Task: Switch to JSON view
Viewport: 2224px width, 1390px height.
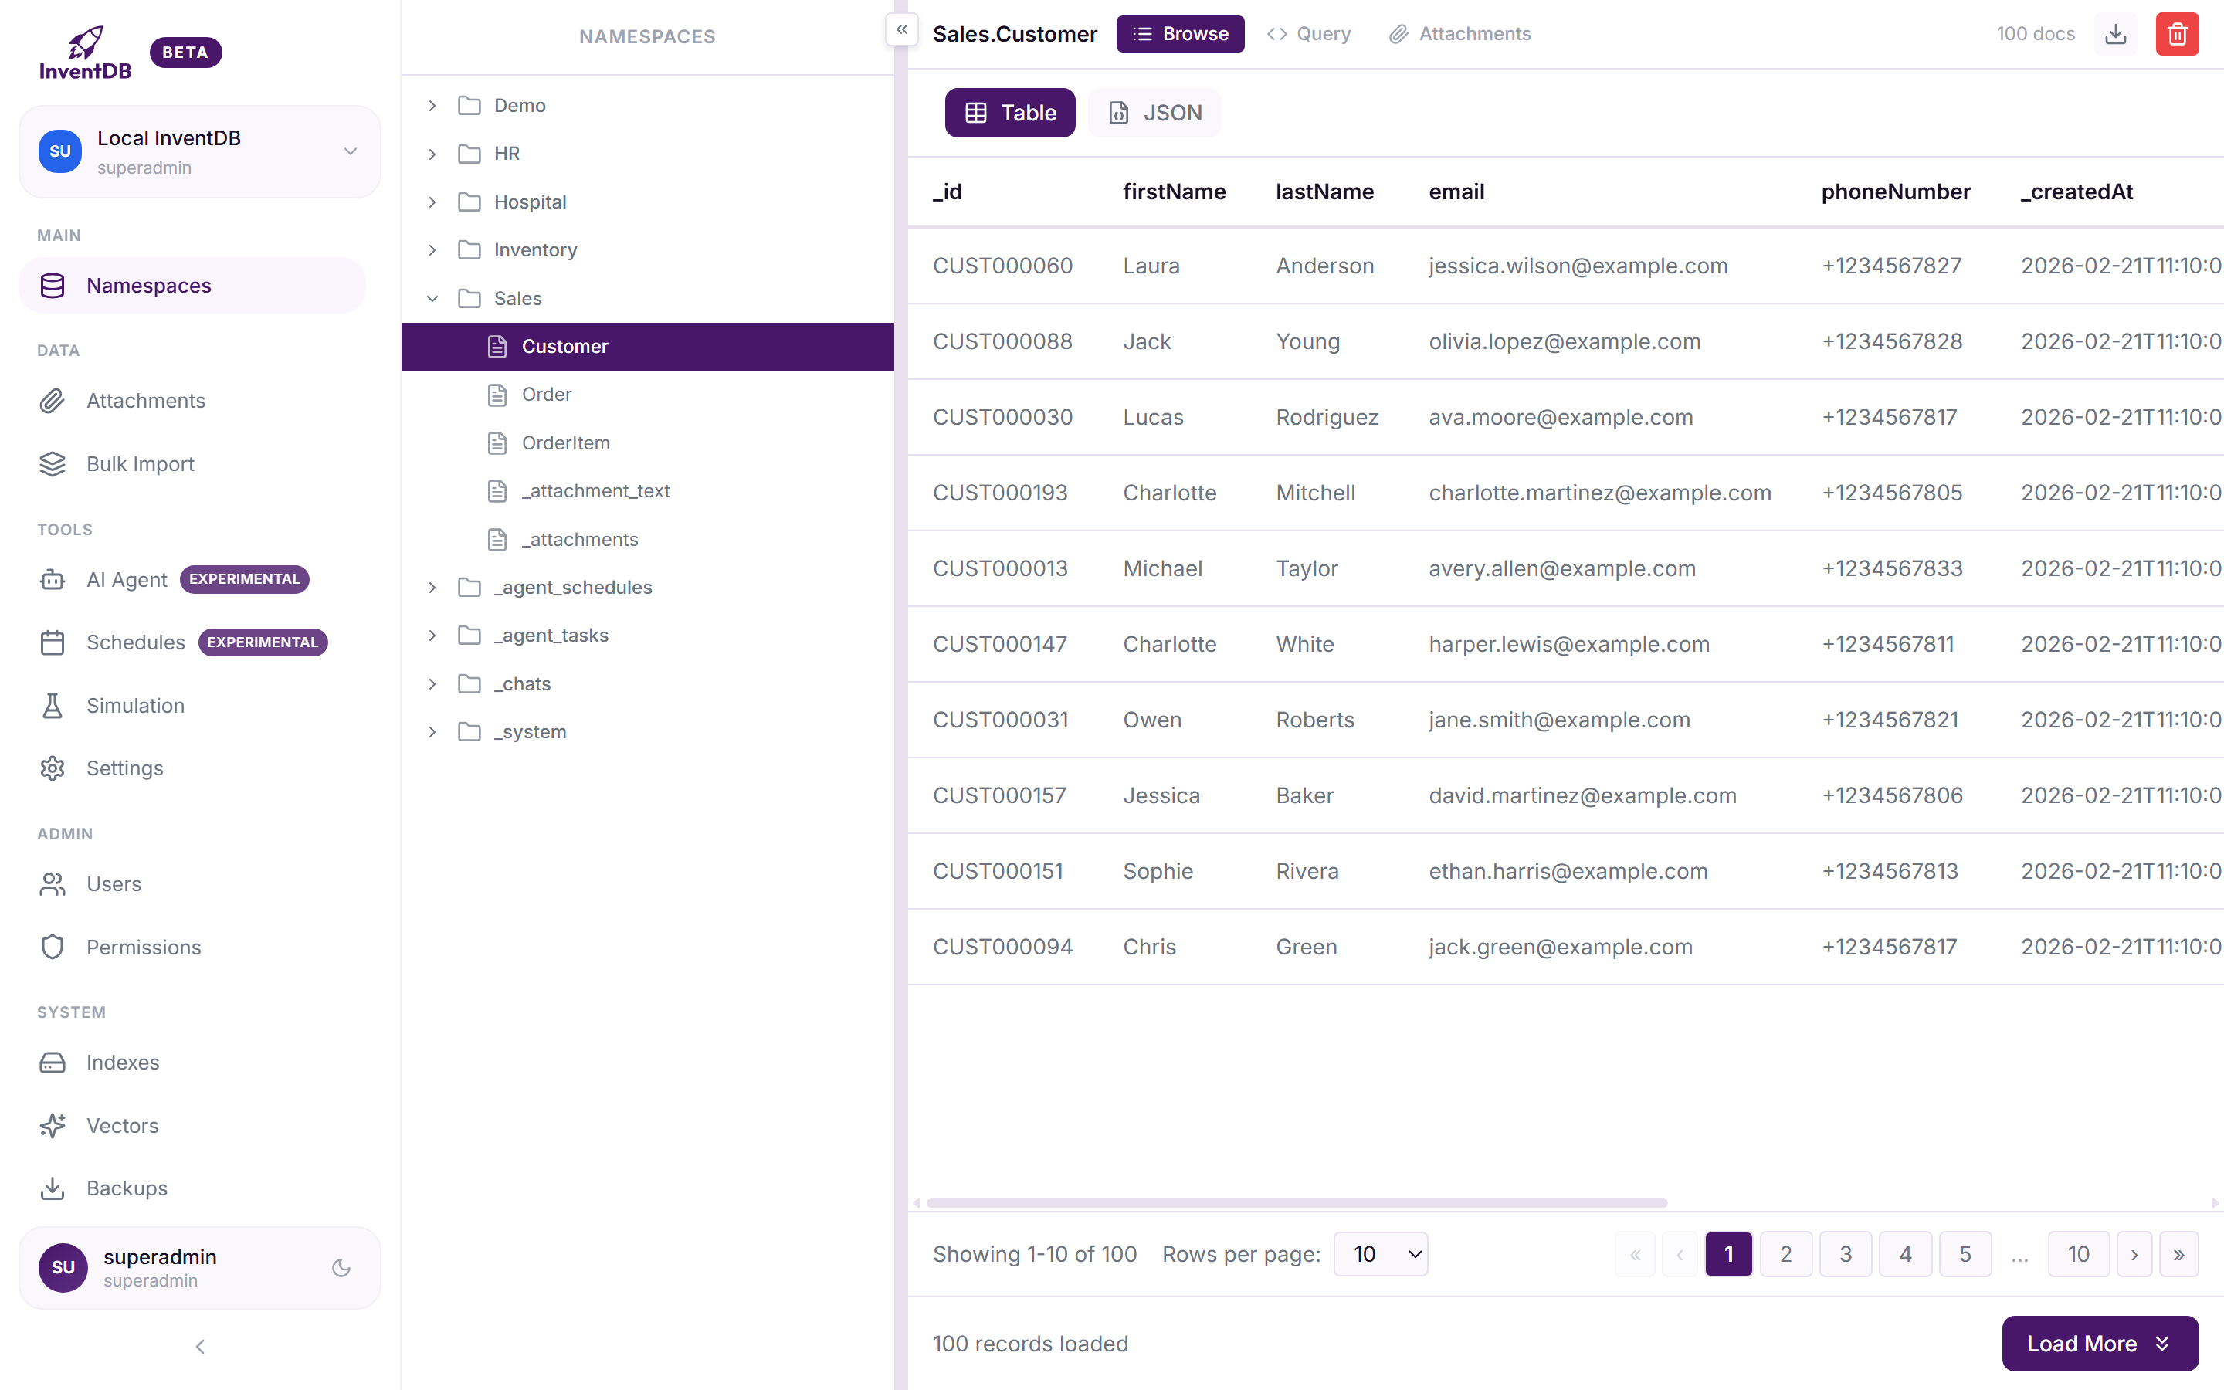Action: [x=1154, y=112]
